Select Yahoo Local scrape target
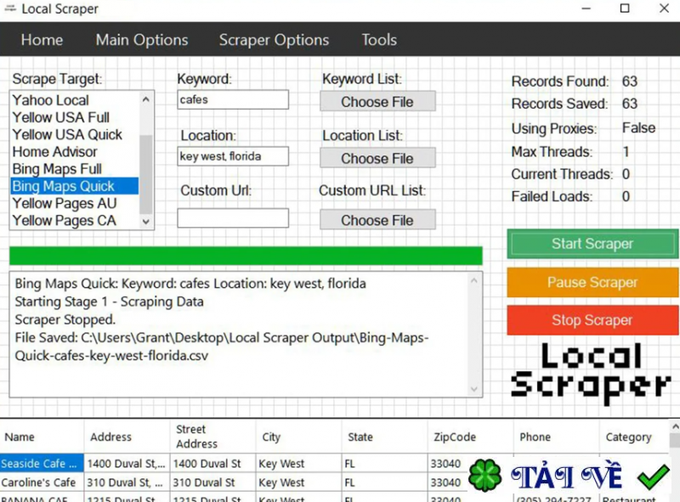The image size is (680, 502). [x=75, y=100]
